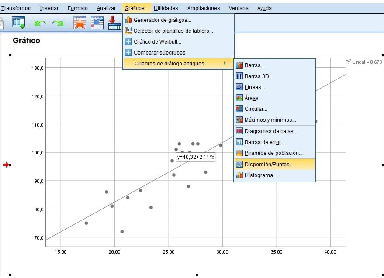Select the Histograma chart option
Viewport: 384px width, 278px height.
click(260, 175)
